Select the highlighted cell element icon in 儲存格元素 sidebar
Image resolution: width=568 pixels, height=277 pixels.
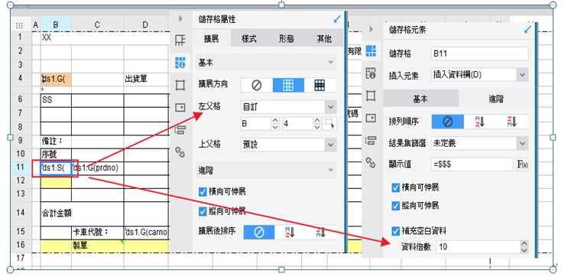click(x=371, y=51)
